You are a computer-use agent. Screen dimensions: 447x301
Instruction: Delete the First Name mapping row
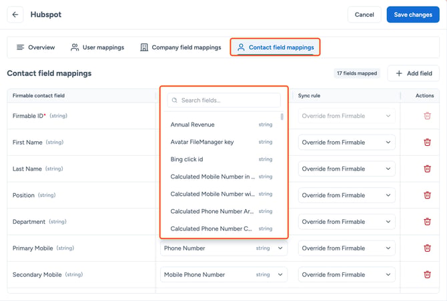coord(427,143)
